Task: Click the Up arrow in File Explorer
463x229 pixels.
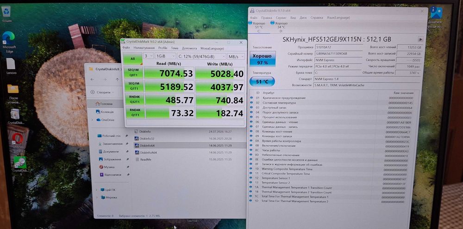Action: pos(117,80)
